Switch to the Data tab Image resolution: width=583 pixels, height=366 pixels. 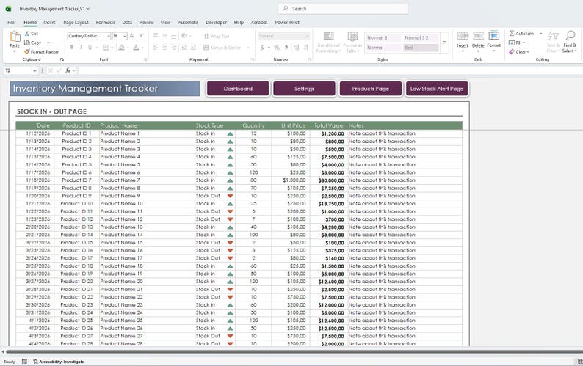127,22
